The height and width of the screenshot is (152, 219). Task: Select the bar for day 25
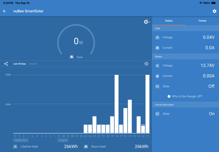(x=86, y=129)
